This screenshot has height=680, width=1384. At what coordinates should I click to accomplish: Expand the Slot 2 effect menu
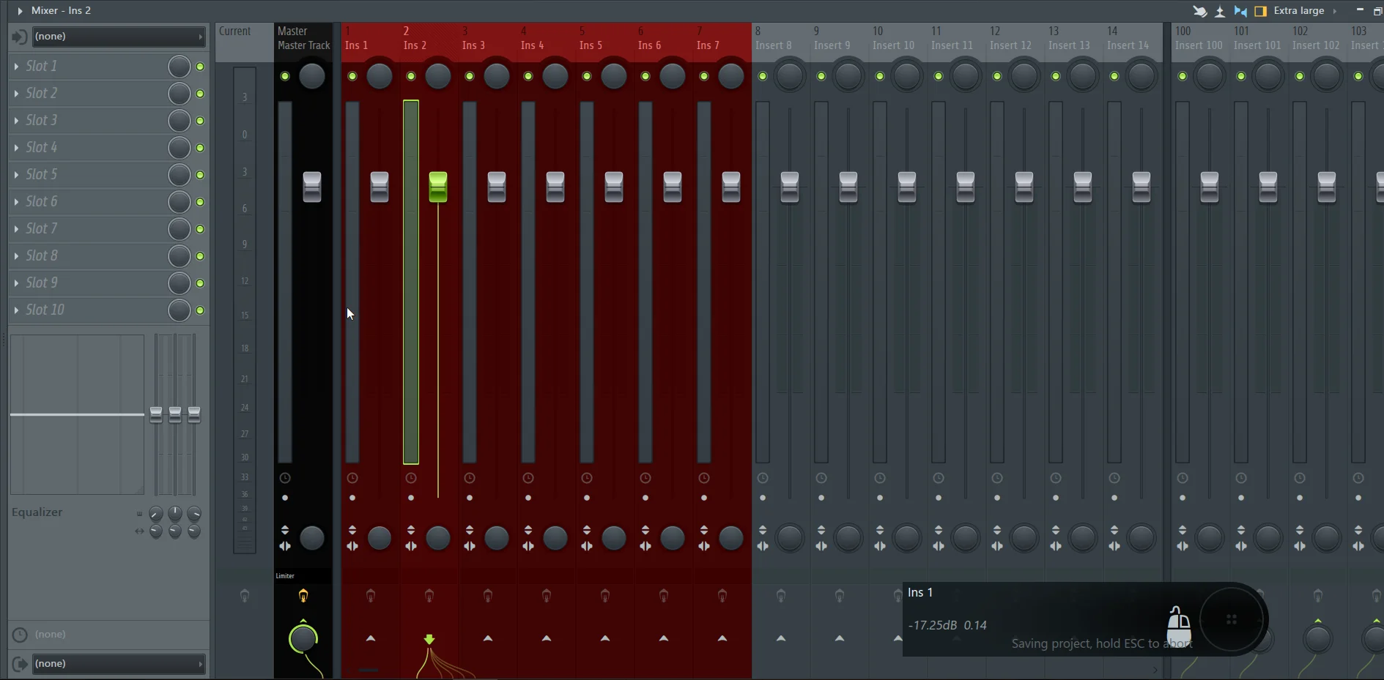click(16, 94)
